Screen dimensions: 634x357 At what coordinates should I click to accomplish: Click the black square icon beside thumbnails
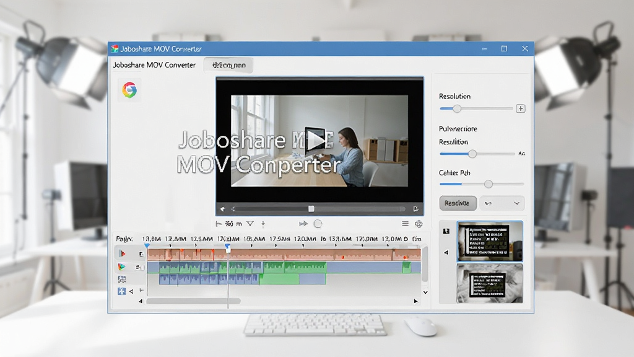pyautogui.click(x=446, y=231)
